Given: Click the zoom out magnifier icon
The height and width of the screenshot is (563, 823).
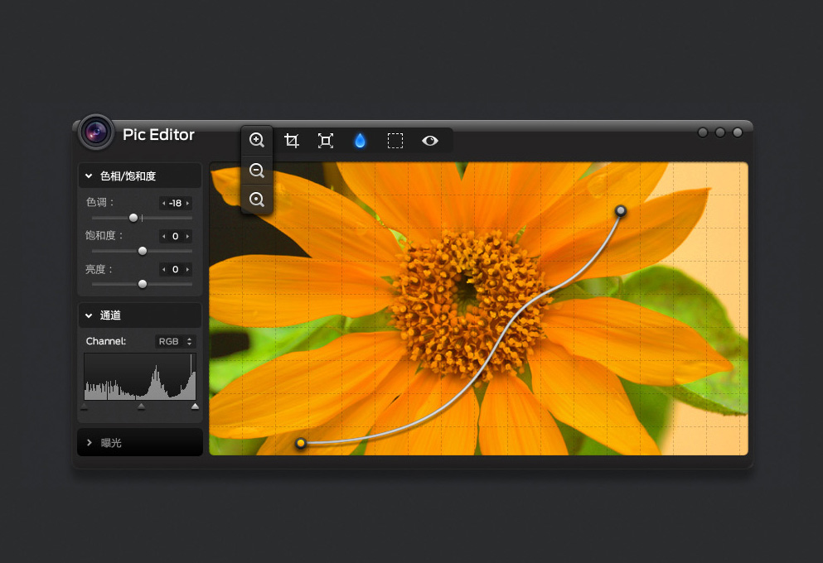Looking at the screenshot, I should coord(257,171).
